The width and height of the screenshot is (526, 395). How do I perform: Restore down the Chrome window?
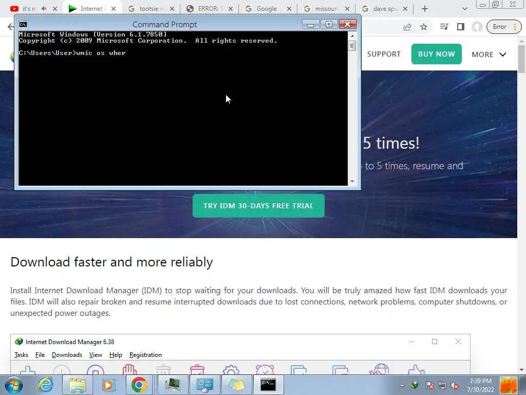pos(495,4)
